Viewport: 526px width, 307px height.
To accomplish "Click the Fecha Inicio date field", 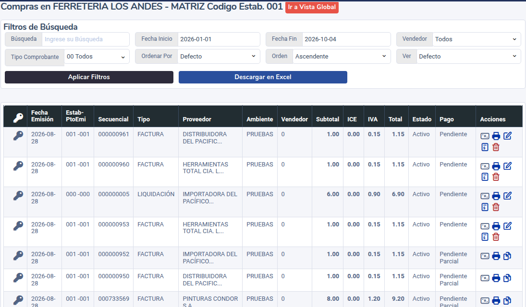I will [x=219, y=39].
